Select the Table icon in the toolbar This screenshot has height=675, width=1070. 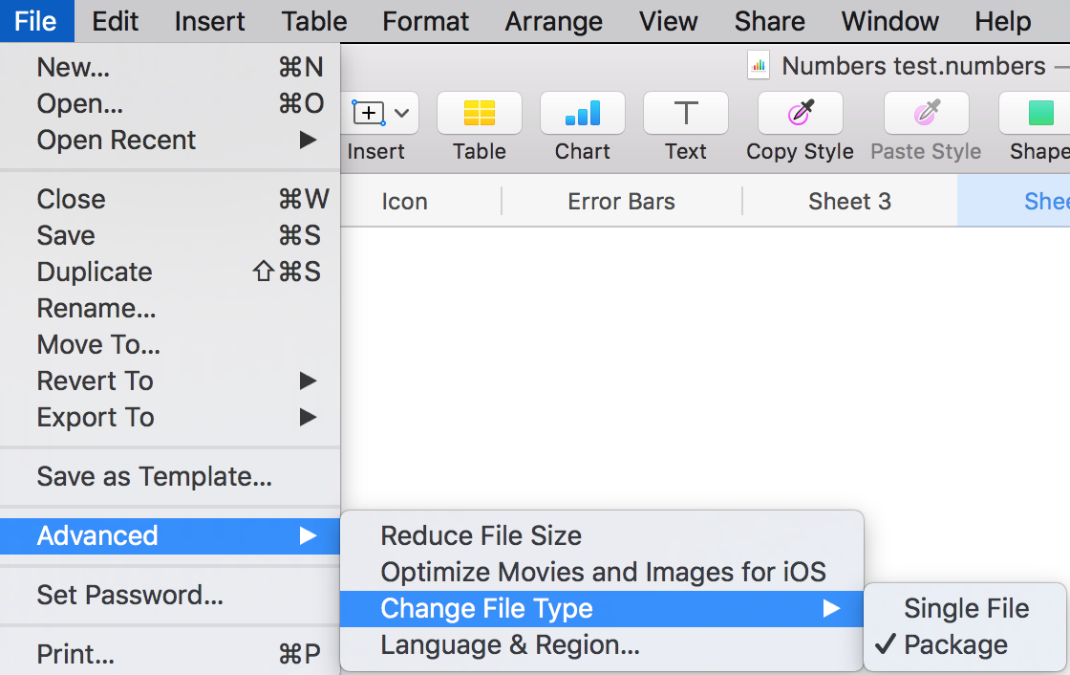point(479,113)
